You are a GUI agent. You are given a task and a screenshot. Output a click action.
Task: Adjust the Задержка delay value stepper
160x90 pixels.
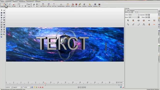(x=149, y=15)
